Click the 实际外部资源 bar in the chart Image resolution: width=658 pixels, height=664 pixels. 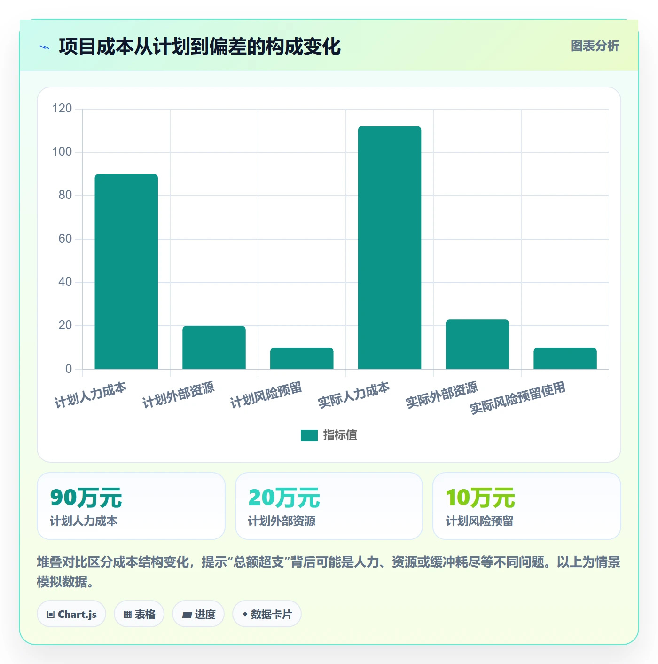pyautogui.click(x=477, y=344)
